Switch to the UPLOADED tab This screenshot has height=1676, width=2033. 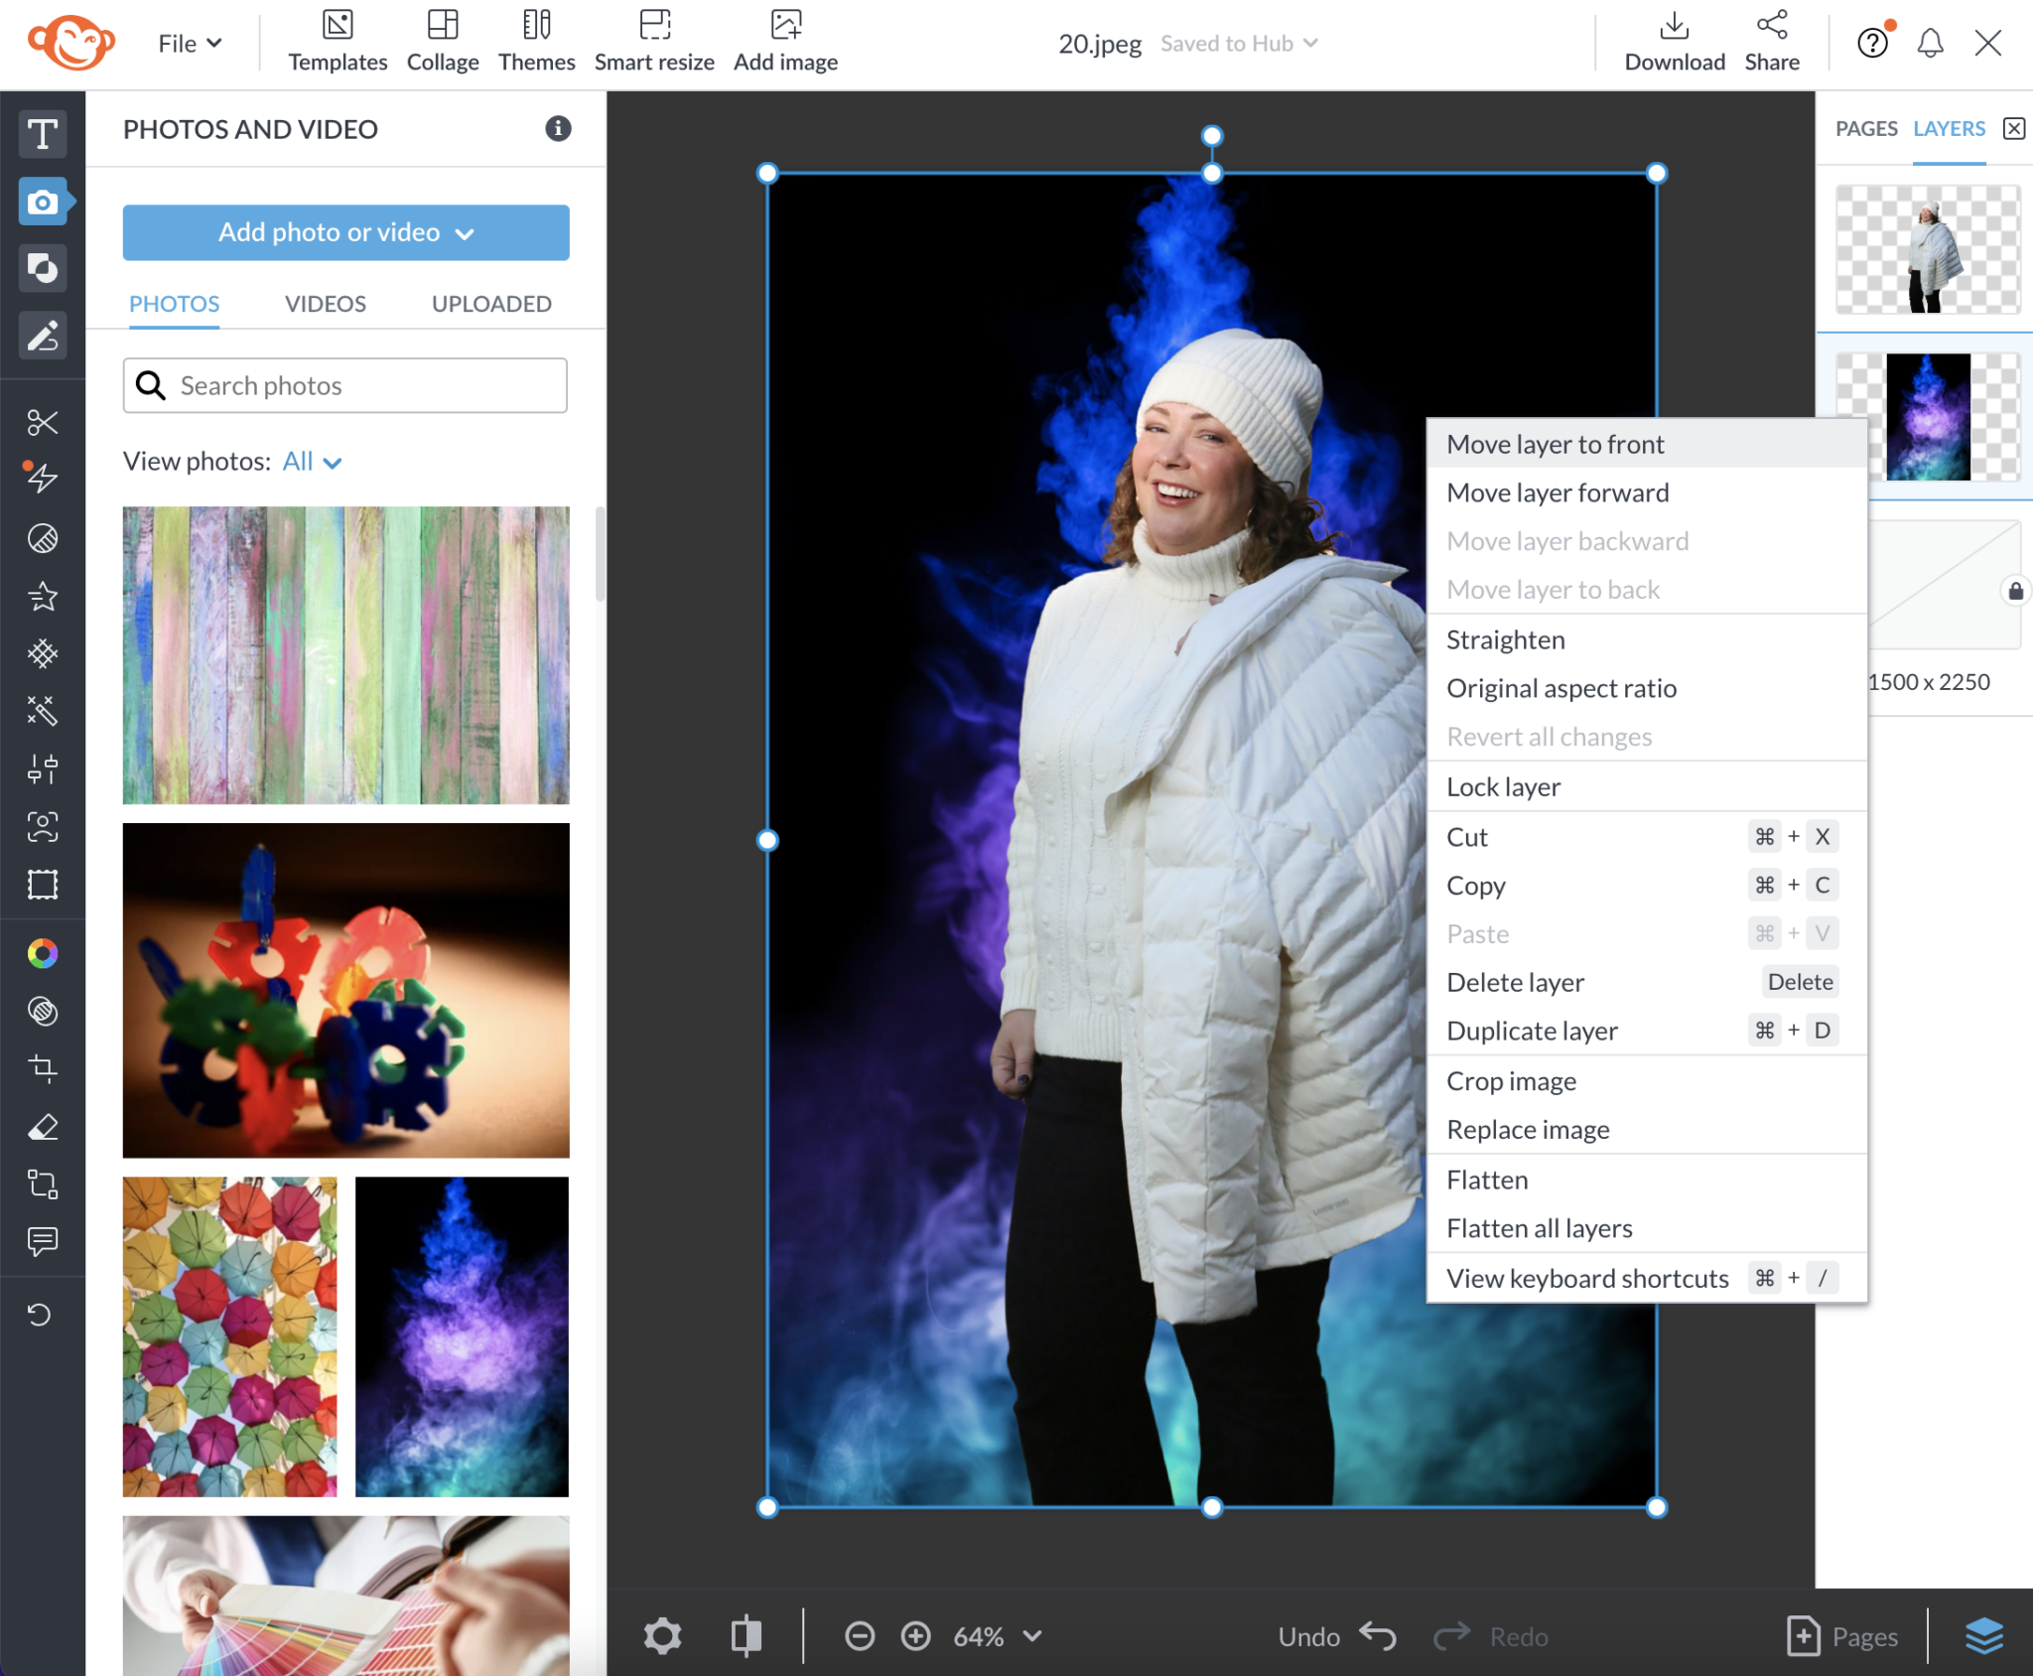coord(489,304)
